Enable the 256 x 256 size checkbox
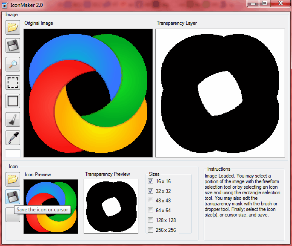This screenshot has height=246, width=292. click(150, 230)
